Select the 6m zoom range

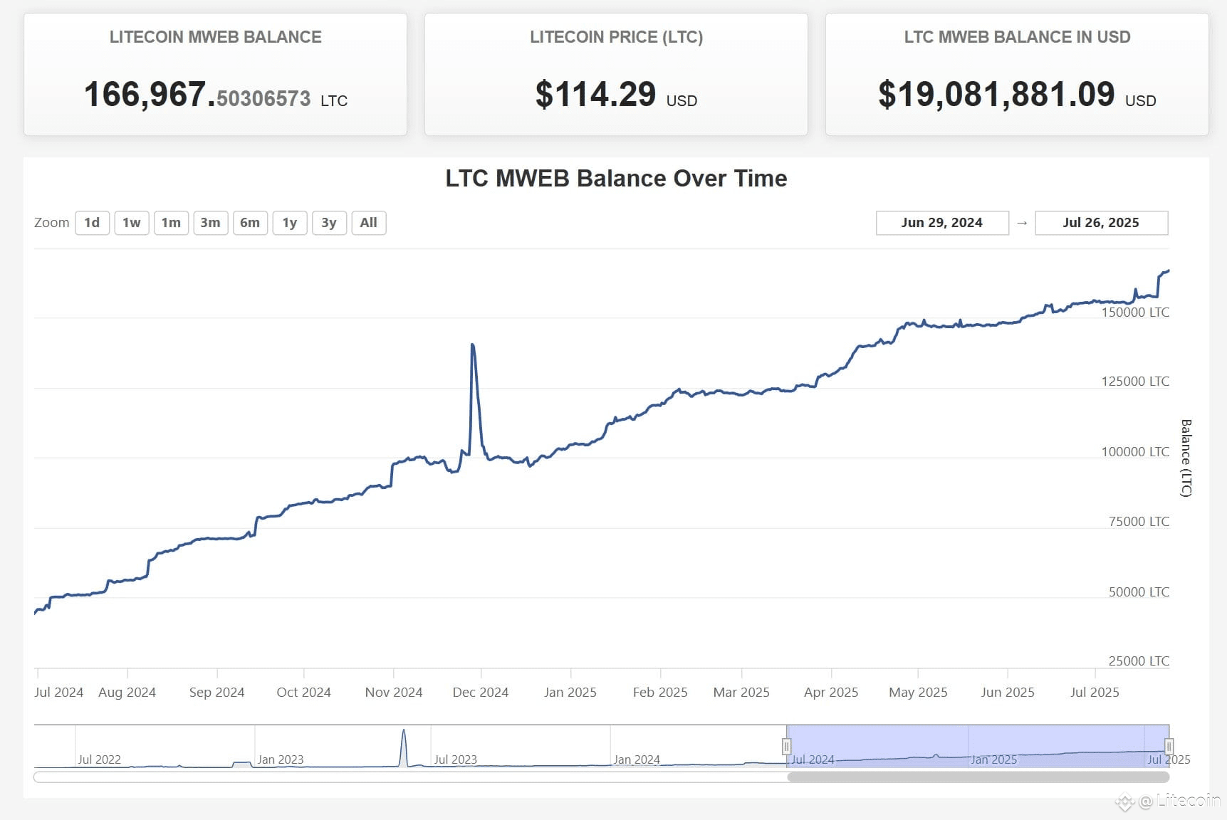pos(250,223)
